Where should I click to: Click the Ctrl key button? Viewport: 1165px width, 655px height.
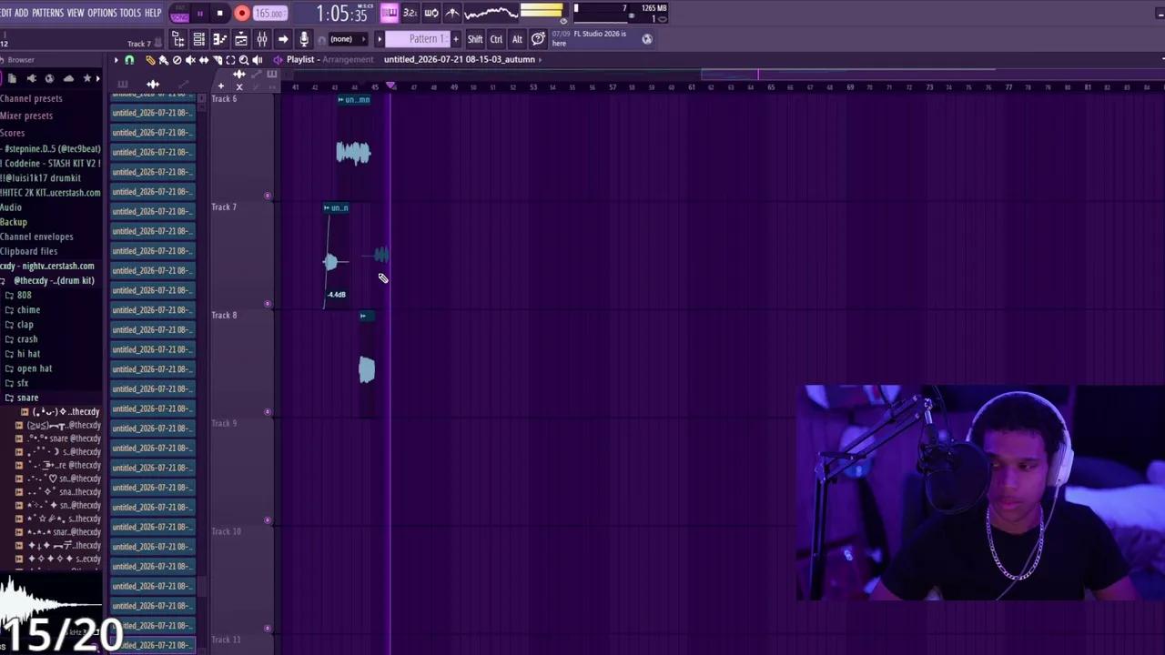[496, 39]
